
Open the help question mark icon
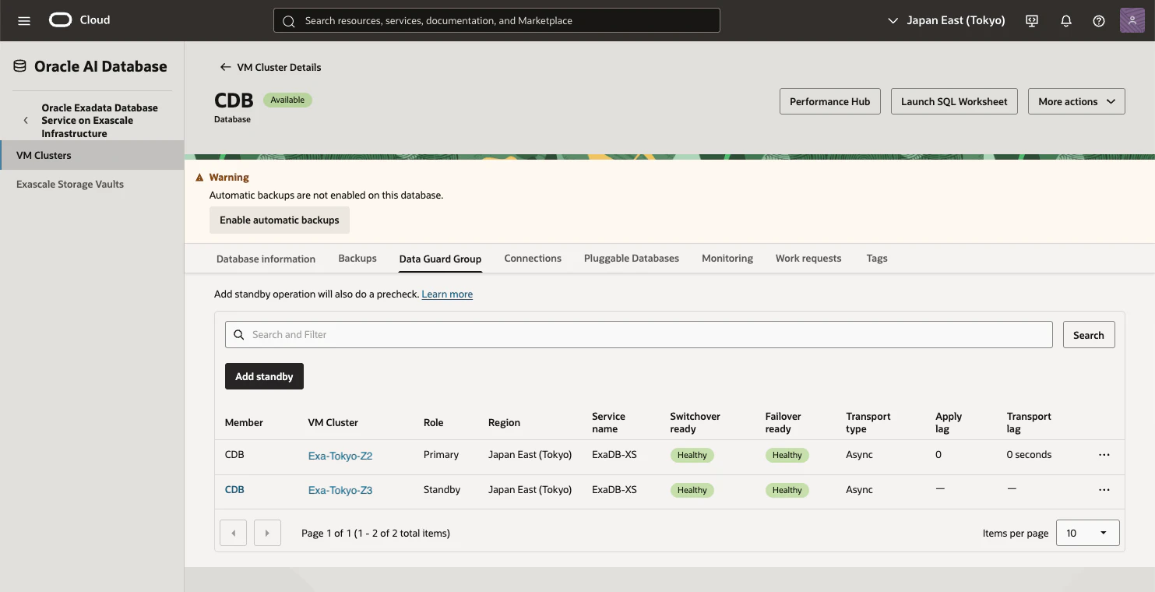[x=1099, y=21]
